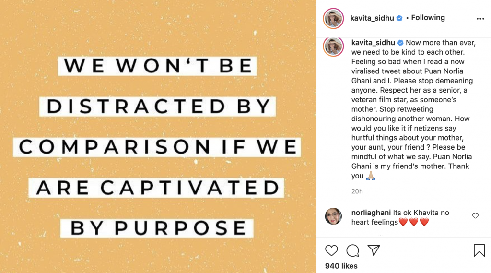
Task: Click the quote image post
Action: (x=158, y=136)
